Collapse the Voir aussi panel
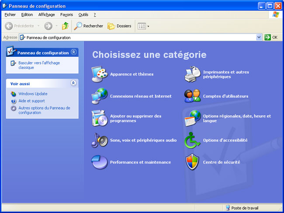 73,83
